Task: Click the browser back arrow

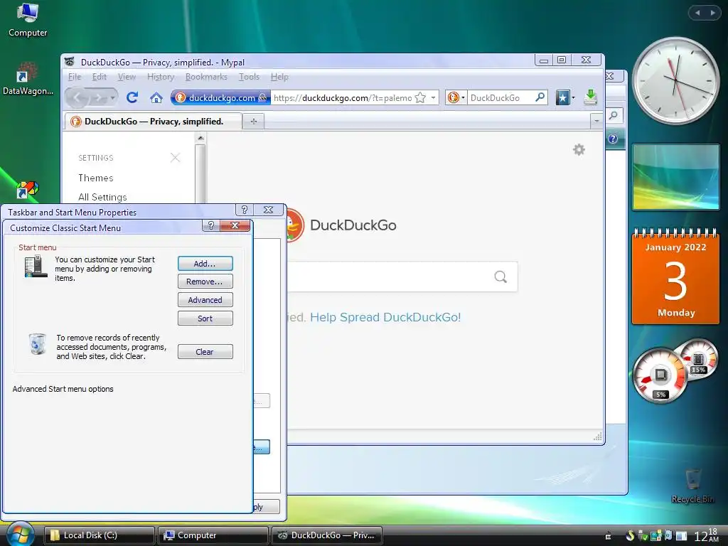Action: (x=78, y=97)
